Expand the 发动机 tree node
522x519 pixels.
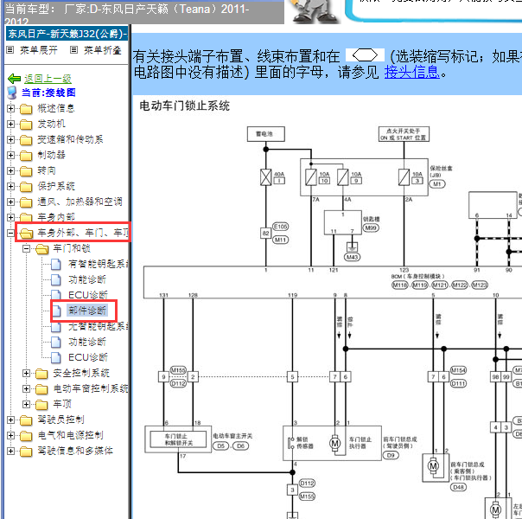10,125
